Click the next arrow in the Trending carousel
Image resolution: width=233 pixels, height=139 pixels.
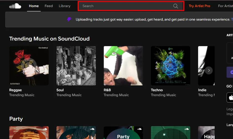click(x=209, y=70)
